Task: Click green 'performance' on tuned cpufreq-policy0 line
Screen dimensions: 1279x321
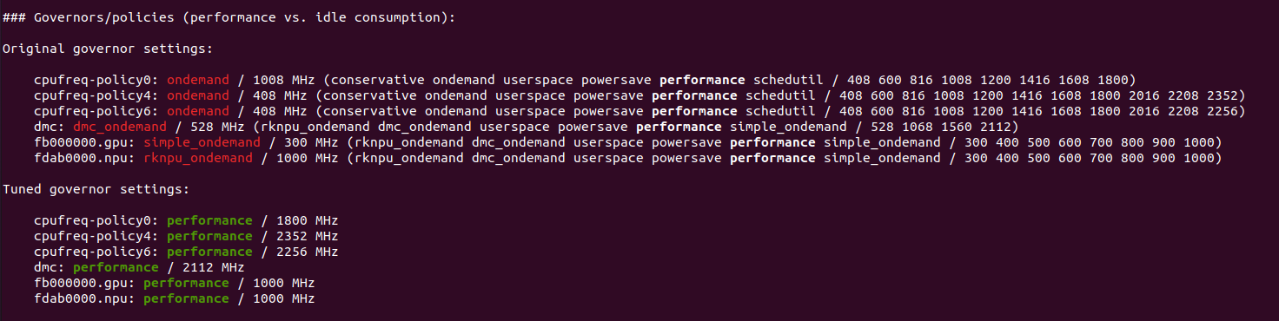Action: pyautogui.click(x=209, y=220)
